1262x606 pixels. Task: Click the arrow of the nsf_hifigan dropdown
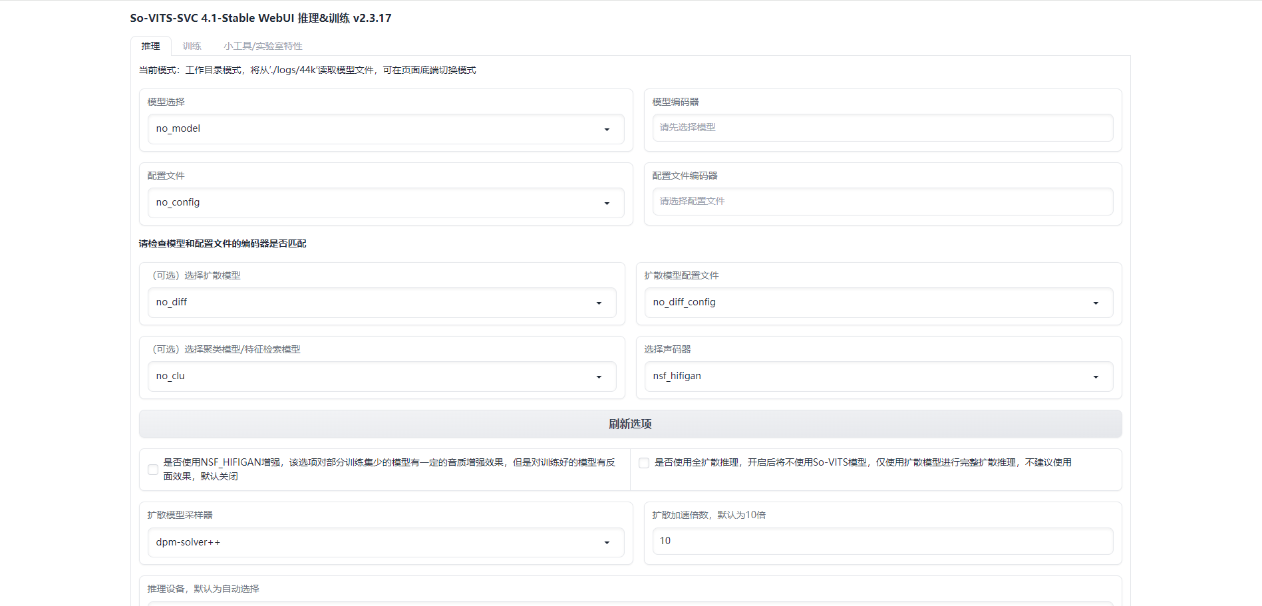tap(1096, 377)
